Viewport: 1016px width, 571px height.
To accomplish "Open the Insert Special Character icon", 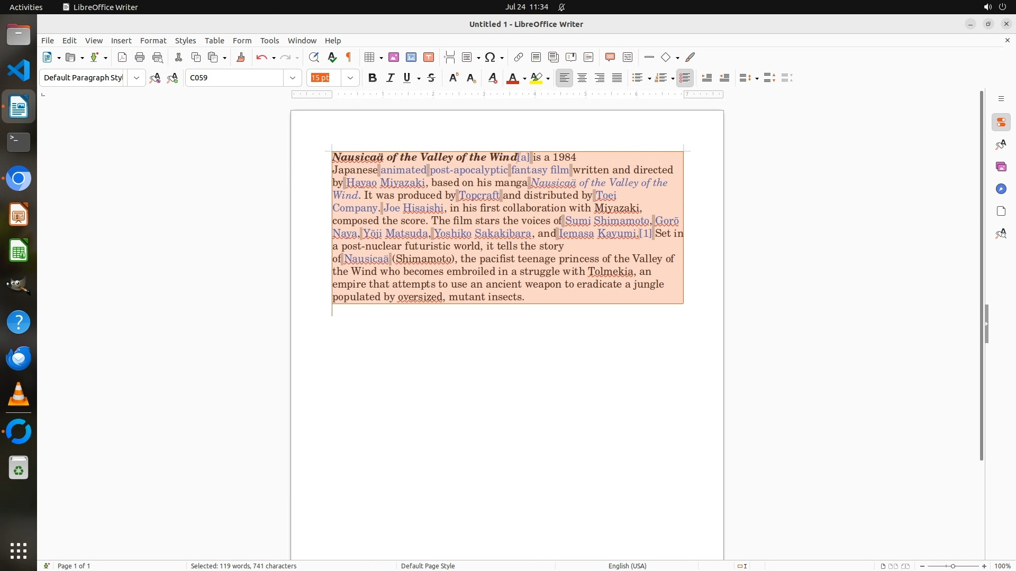I will point(490,58).
